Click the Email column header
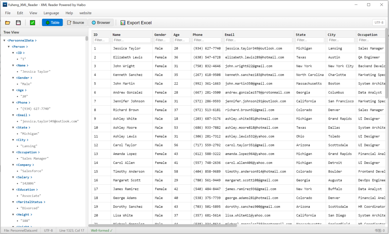Viewport: 389px width, 234px height. pyautogui.click(x=229, y=35)
